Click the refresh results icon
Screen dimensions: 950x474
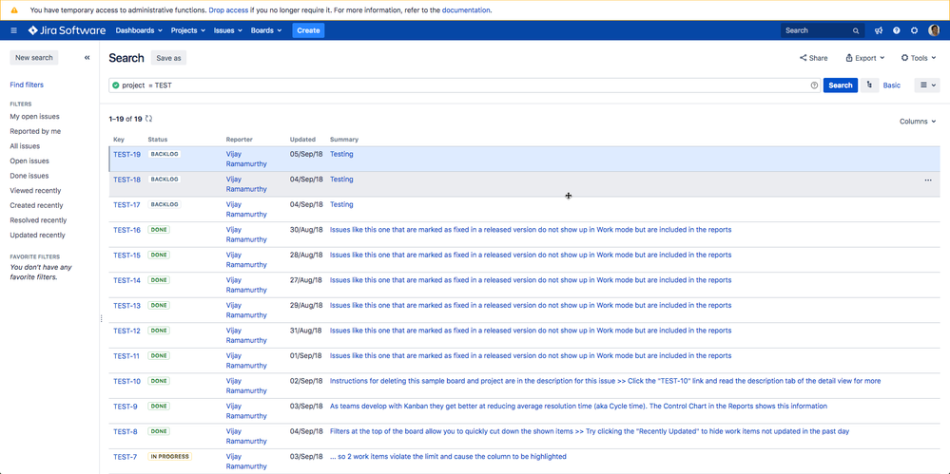[x=149, y=119]
